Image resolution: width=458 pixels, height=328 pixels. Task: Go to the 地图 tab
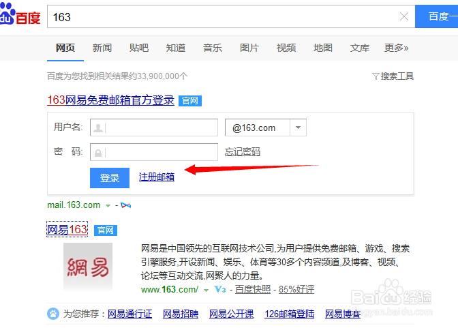[323, 48]
